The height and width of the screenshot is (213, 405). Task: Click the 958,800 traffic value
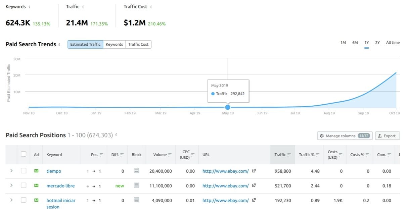(x=283, y=171)
